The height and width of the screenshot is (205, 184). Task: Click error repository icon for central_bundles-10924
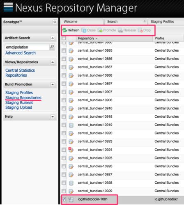pyautogui.click(x=71, y=150)
